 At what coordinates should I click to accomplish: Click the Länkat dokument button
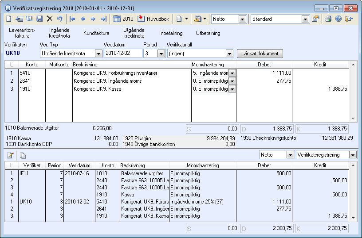click(x=260, y=54)
